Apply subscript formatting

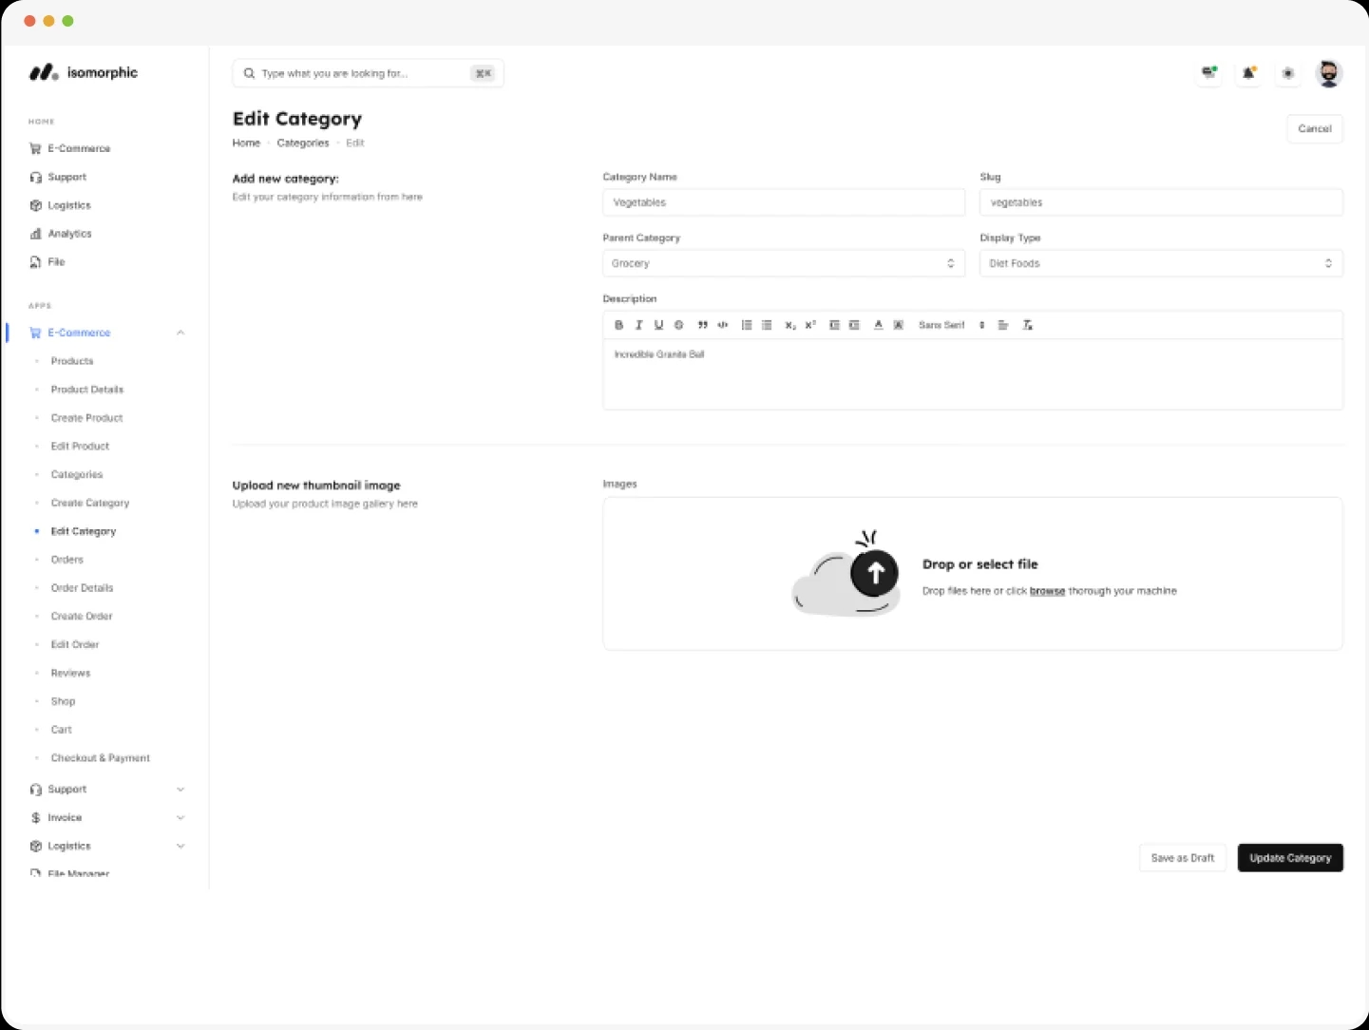click(x=790, y=325)
